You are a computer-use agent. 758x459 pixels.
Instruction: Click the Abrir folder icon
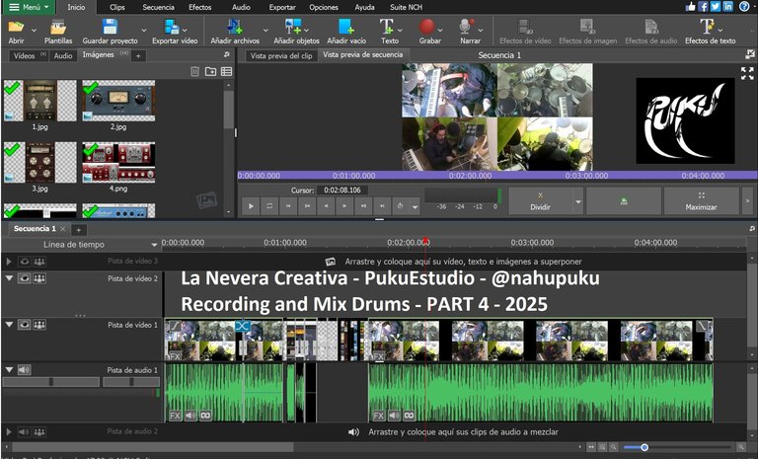coord(16,27)
